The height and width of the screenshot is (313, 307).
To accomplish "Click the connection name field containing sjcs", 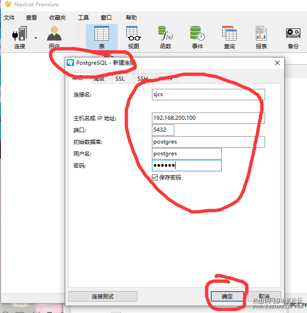I will click(x=208, y=94).
